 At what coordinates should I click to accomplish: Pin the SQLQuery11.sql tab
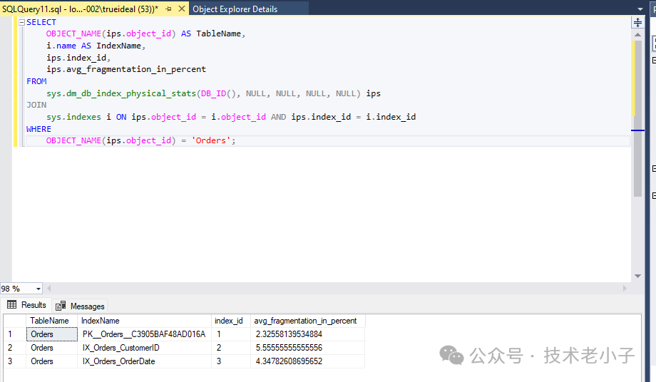coord(168,9)
